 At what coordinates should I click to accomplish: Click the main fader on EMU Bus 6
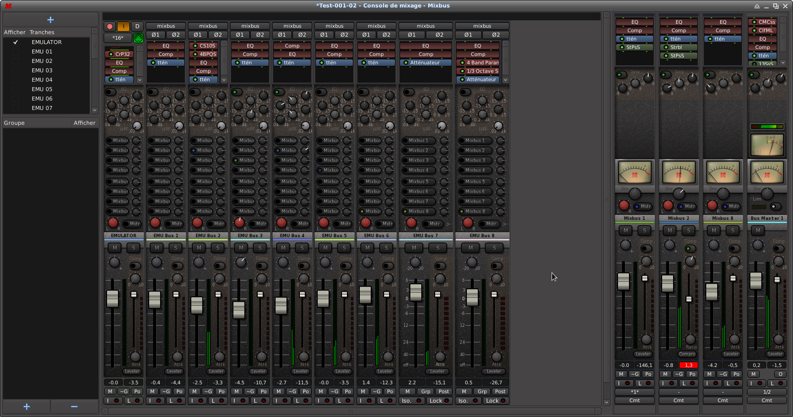pos(365,295)
